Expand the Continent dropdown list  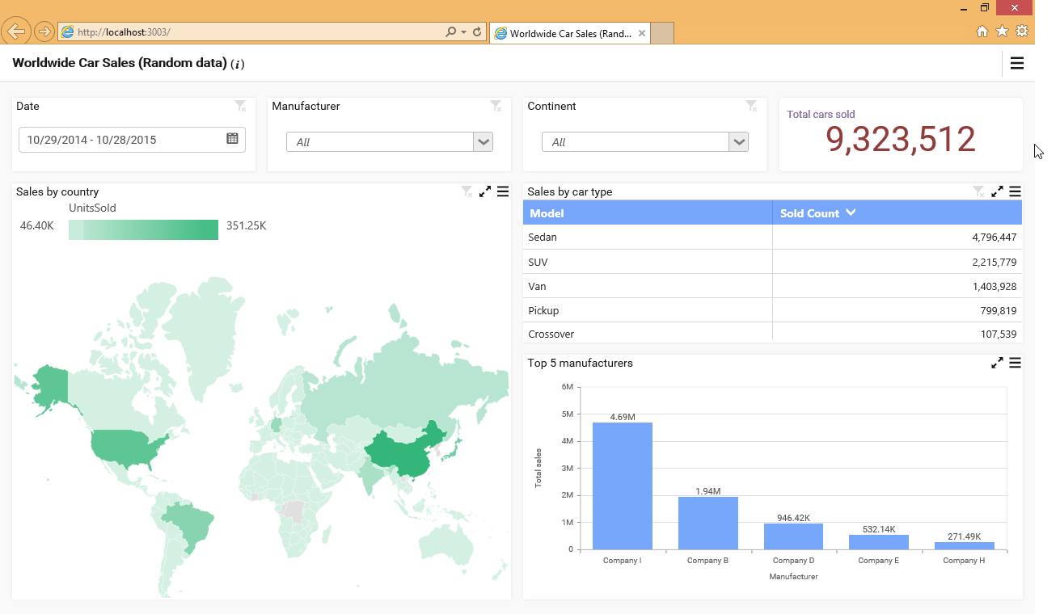738,142
